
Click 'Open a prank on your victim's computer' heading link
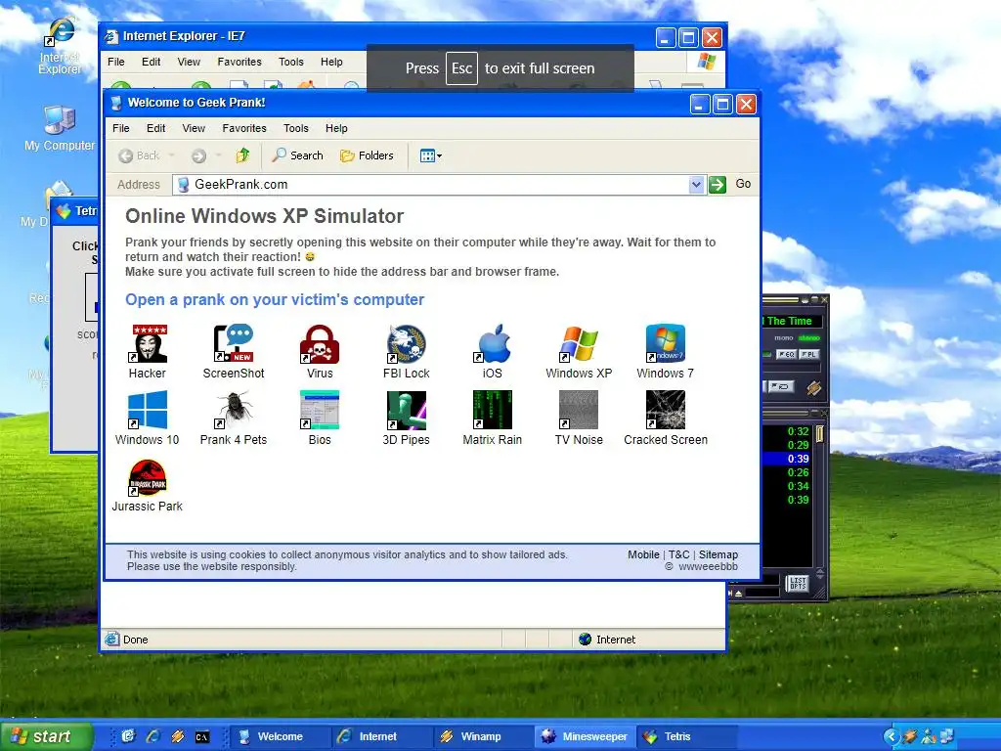(x=275, y=299)
